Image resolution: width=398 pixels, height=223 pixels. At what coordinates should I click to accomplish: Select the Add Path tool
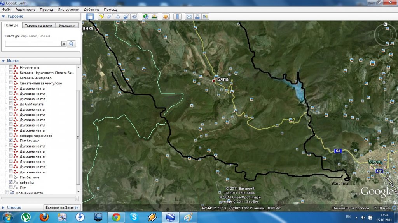tap(118, 17)
